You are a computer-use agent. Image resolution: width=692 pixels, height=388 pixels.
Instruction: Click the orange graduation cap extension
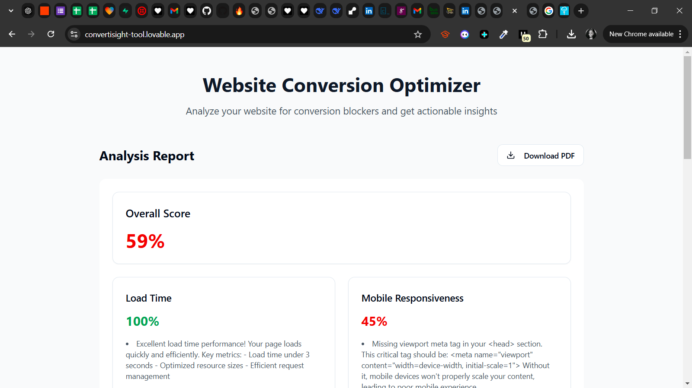(445, 35)
